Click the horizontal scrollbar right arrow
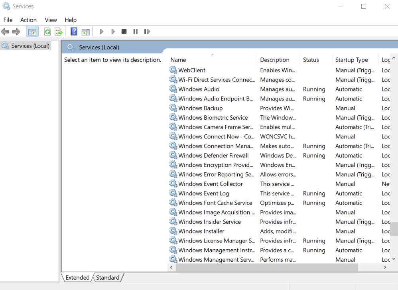398x290 pixels. pyautogui.click(x=385, y=267)
